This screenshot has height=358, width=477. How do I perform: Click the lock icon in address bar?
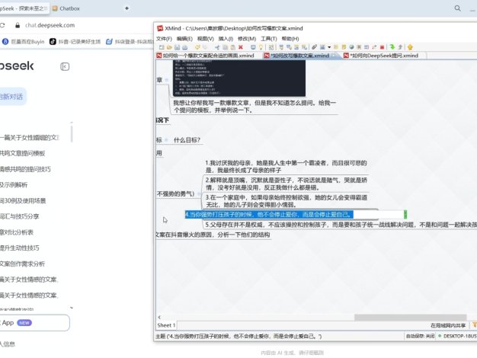[x=18, y=25]
